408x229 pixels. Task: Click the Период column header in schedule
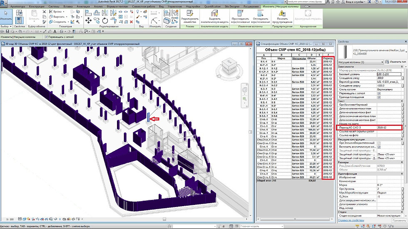328,59
